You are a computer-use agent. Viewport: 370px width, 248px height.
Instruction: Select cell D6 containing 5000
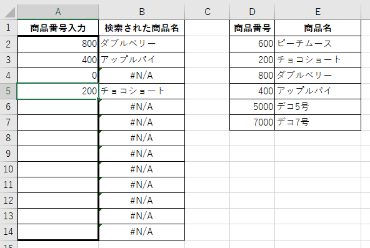tap(252, 107)
